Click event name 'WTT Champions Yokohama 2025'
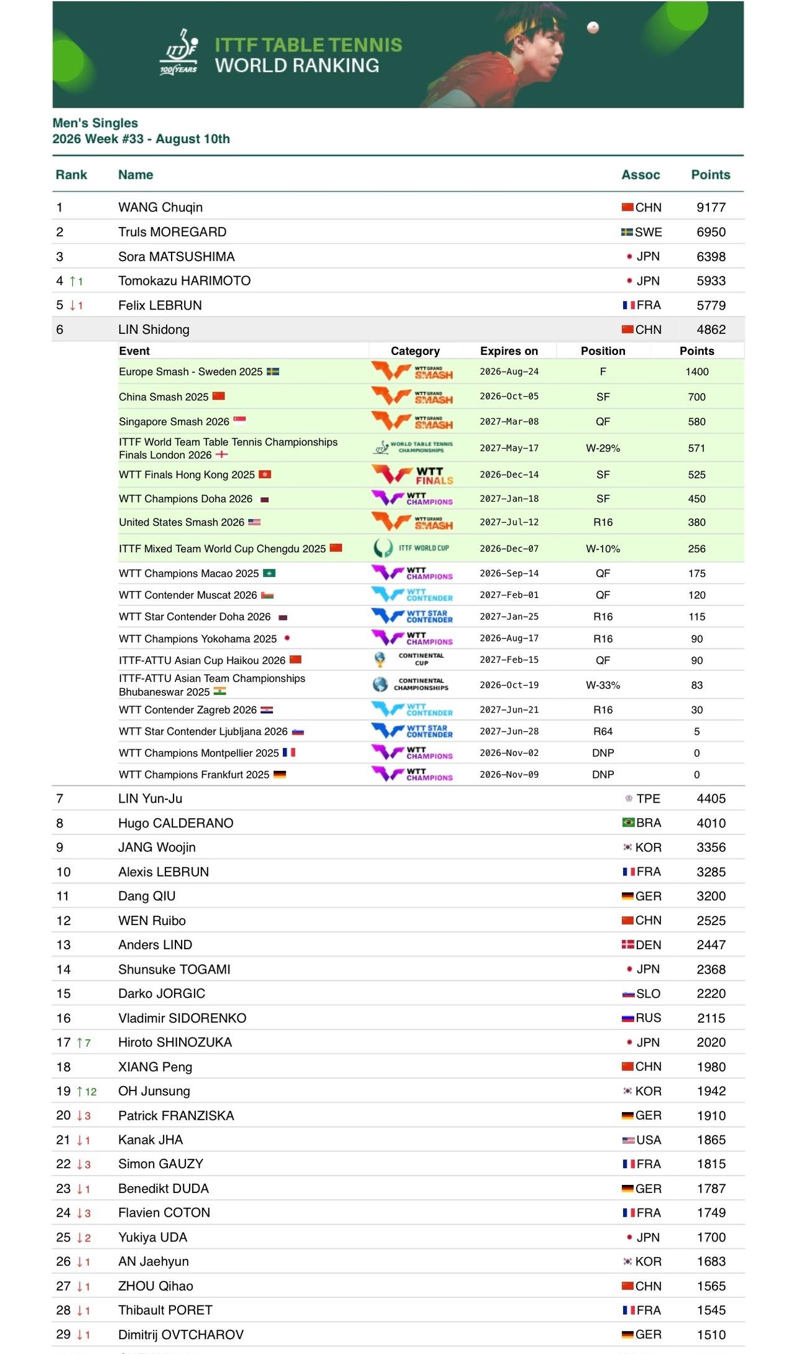 coord(198,638)
